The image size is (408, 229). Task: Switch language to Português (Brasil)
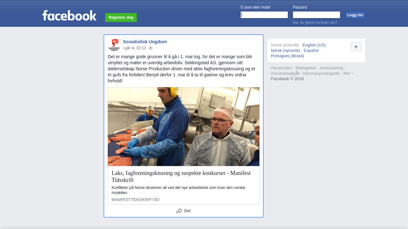(288, 56)
